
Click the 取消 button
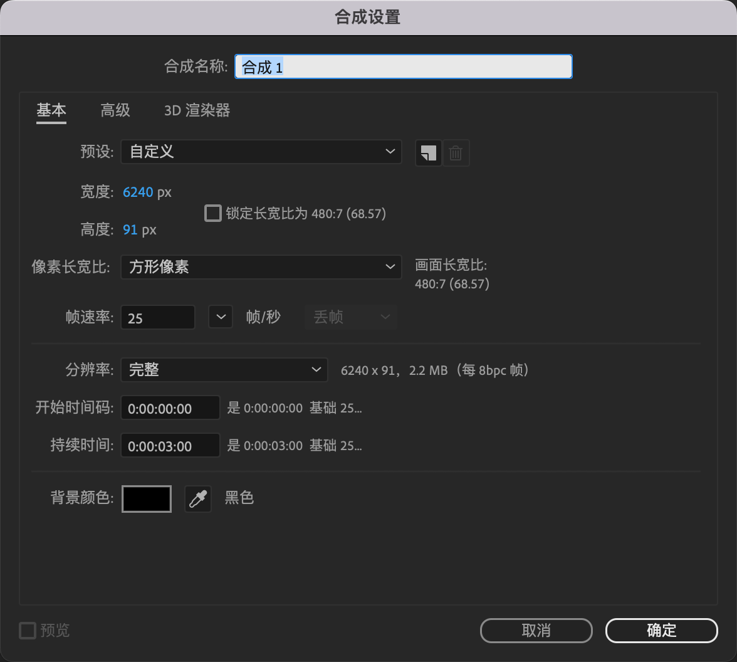pyautogui.click(x=536, y=631)
